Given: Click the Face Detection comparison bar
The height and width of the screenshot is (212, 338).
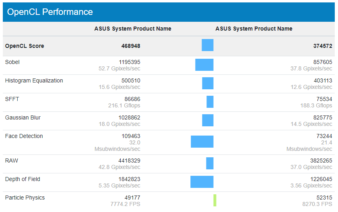Looking at the screenshot, I should [x=202, y=142].
